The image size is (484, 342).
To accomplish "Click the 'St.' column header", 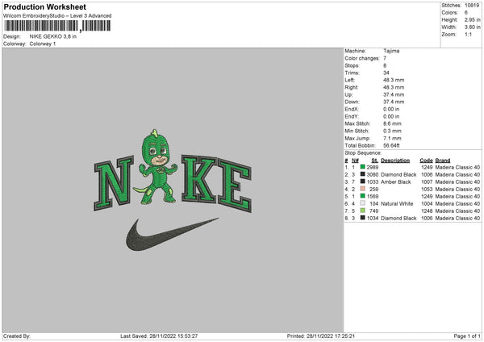I will (375, 161).
